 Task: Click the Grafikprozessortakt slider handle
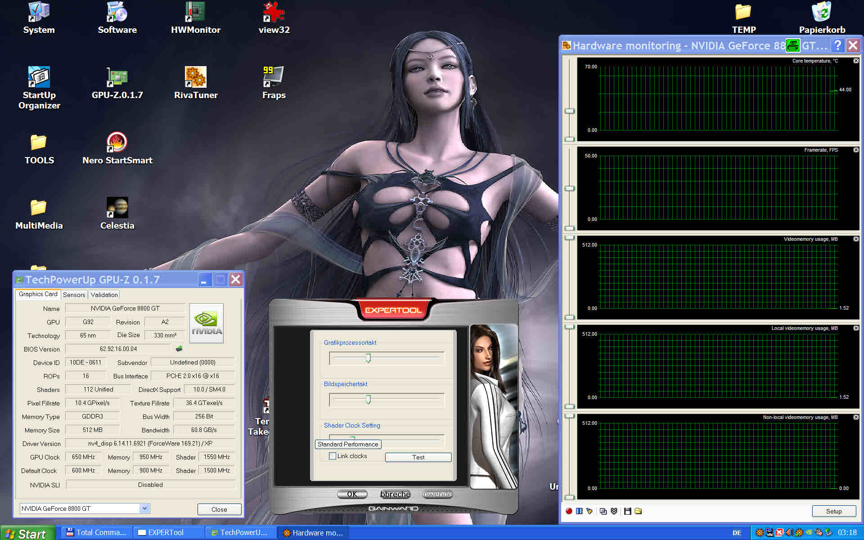[368, 358]
